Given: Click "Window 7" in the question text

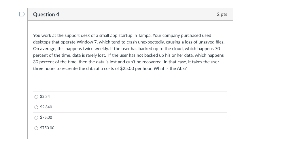Looking at the screenshot, I should (x=85, y=42).
